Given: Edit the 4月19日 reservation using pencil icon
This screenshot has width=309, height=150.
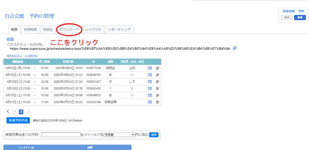Looking at the screenshot, I should point(158,81).
